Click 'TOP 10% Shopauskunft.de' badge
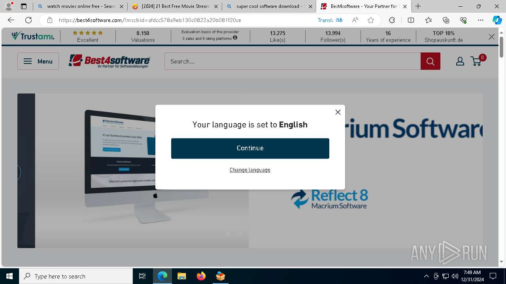506x284 pixels. tap(444, 36)
